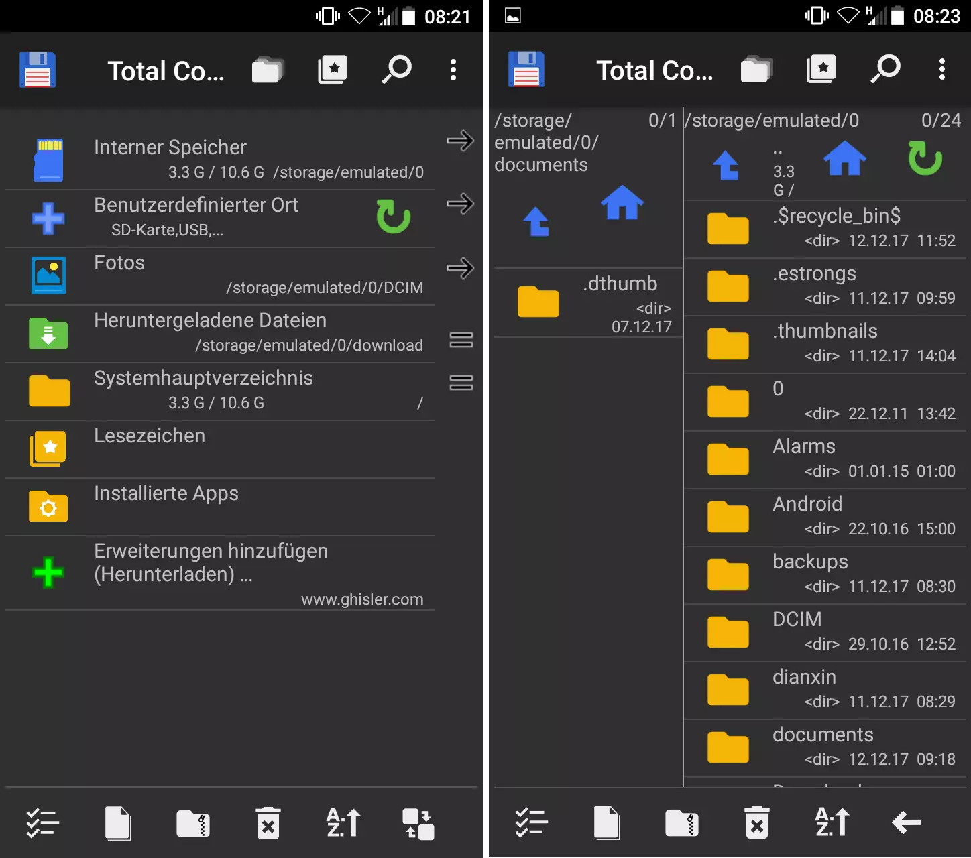
Task: Tap home icon in documents pane
Action: (622, 202)
